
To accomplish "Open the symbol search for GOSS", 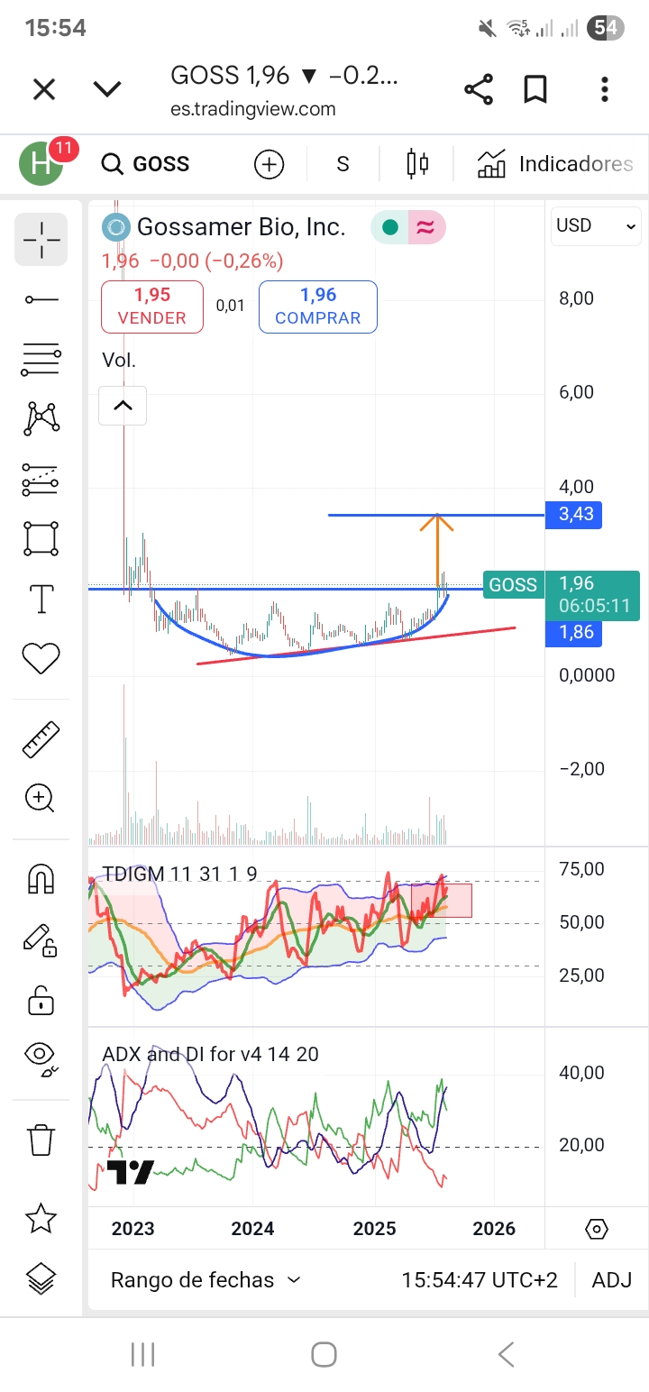I will click(x=145, y=164).
